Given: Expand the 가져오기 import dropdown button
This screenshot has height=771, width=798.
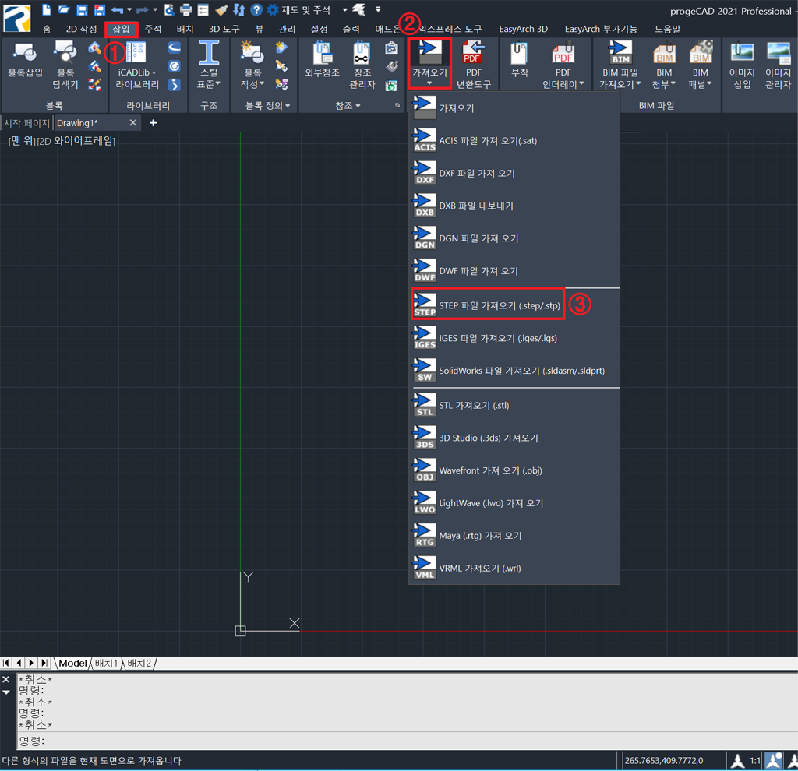Looking at the screenshot, I should point(429,83).
